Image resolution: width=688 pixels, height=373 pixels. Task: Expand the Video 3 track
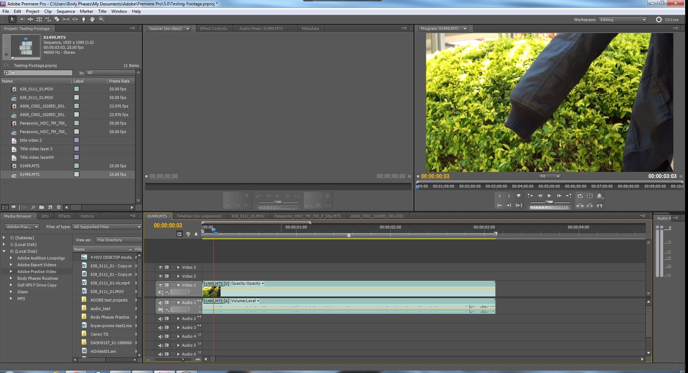click(178, 267)
